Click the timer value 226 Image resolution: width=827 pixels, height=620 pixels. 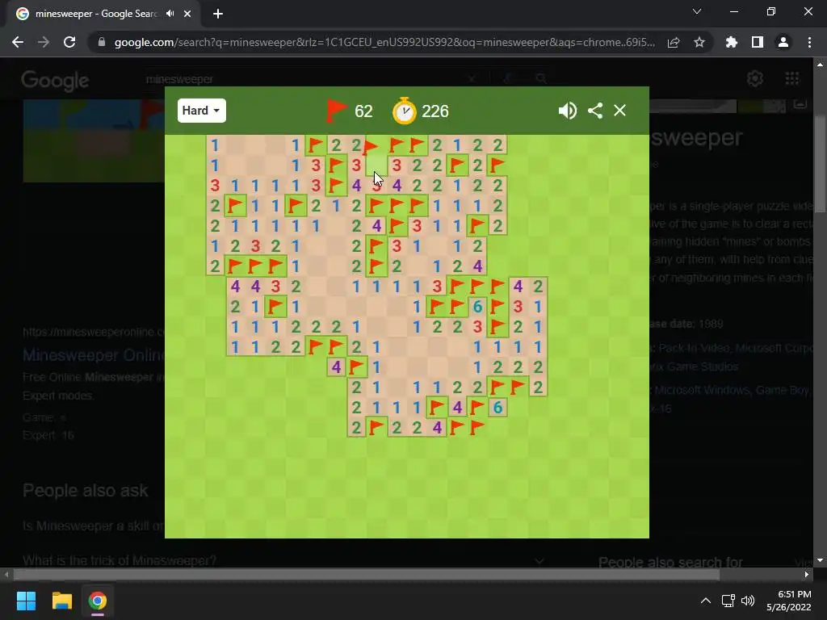pyautogui.click(x=435, y=111)
